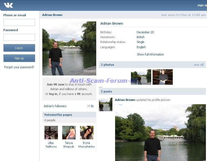
Task: Open first photo thumbnail by the lake
Action: coord(141,77)
